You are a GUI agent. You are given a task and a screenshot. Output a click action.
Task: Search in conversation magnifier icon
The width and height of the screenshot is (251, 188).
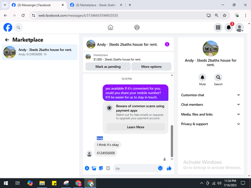[x=218, y=77]
